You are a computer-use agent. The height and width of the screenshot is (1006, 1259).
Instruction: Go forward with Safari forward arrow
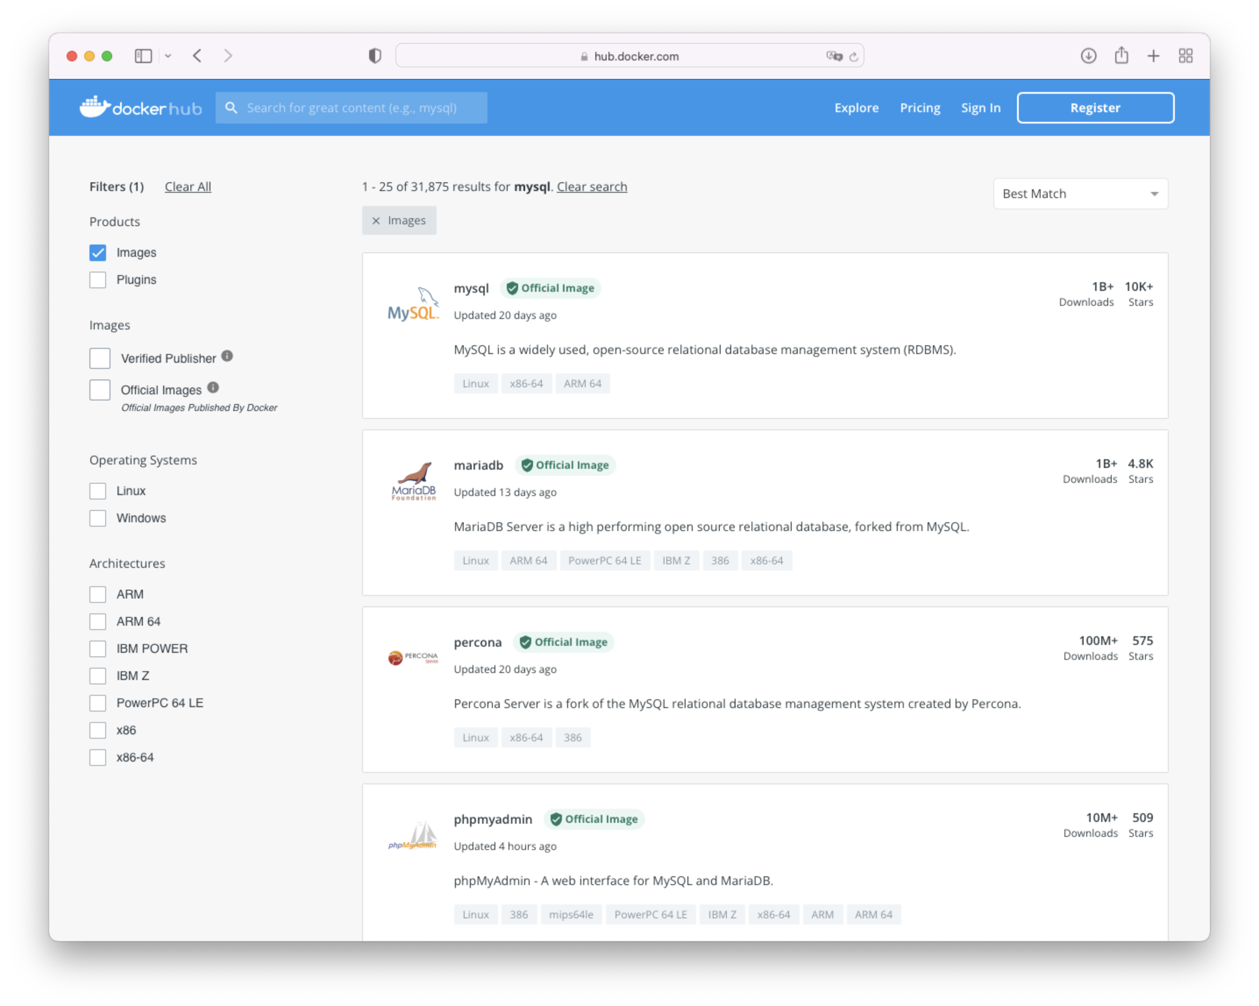click(x=228, y=56)
